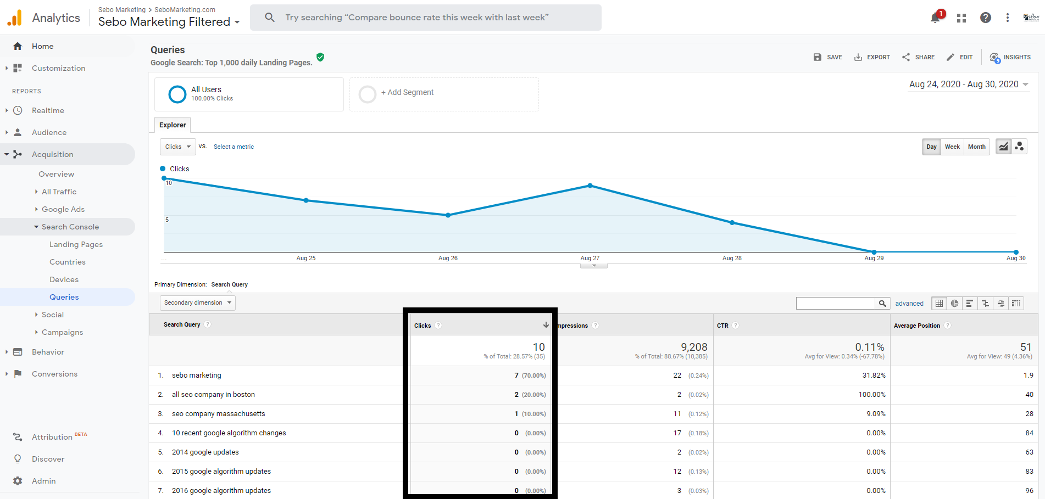This screenshot has width=1045, height=499.
Task: Toggle Week granularity for the chart
Action: coord(952,147)
